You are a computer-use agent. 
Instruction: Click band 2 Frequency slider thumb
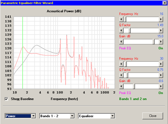pyautogui.click(x=125, y=64)
